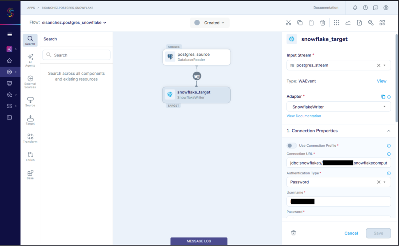
Task: Click the properties panel vertical scrollbar
Action: (x=396, y=77)
